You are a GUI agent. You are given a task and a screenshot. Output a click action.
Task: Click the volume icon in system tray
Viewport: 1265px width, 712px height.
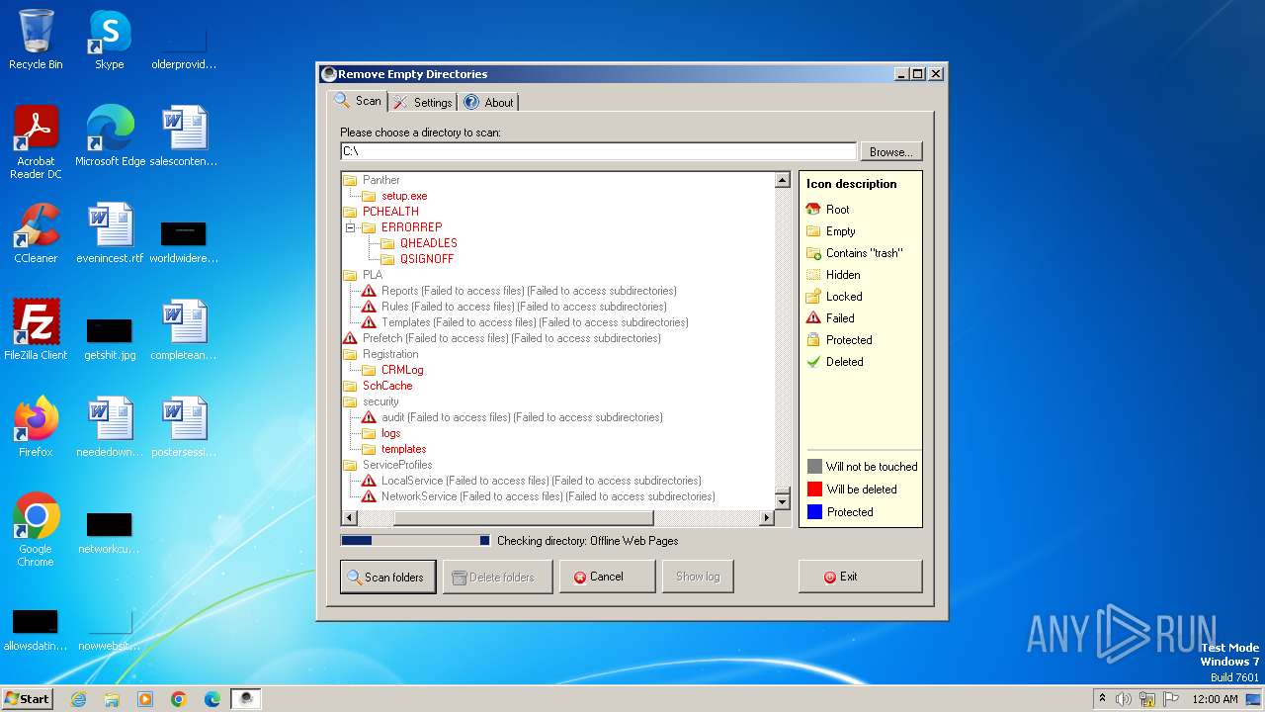point(1124,699)
